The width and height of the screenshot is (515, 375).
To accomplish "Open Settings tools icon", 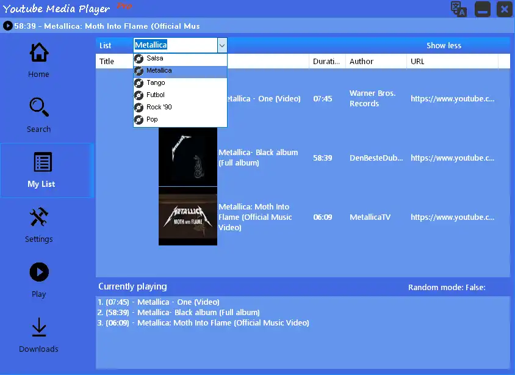I will coord(39,217).
